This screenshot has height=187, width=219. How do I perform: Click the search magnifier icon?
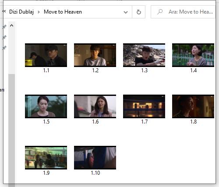coord(160,12)
